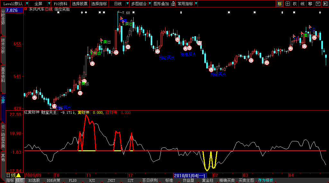Open F10资料 company info
329x183 pixels.
[60, 4]
